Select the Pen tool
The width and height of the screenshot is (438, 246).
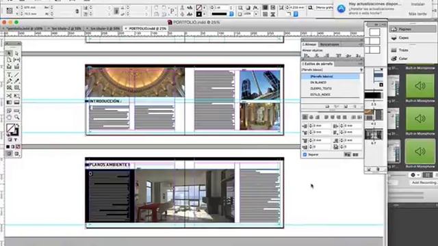(x=9, y=81)
